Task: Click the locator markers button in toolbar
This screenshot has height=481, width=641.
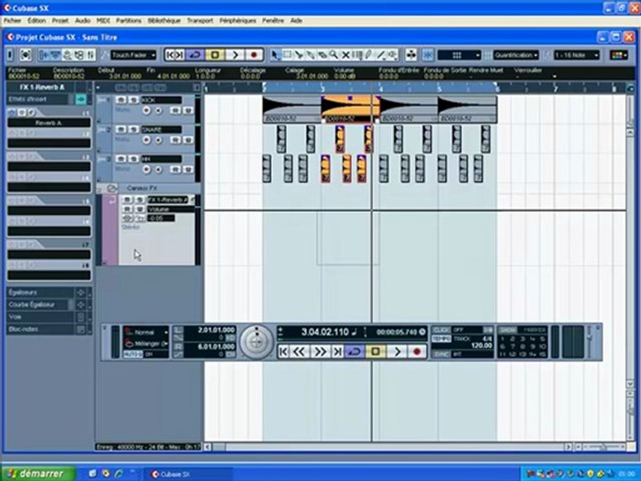Action: [x=176, y=55]
